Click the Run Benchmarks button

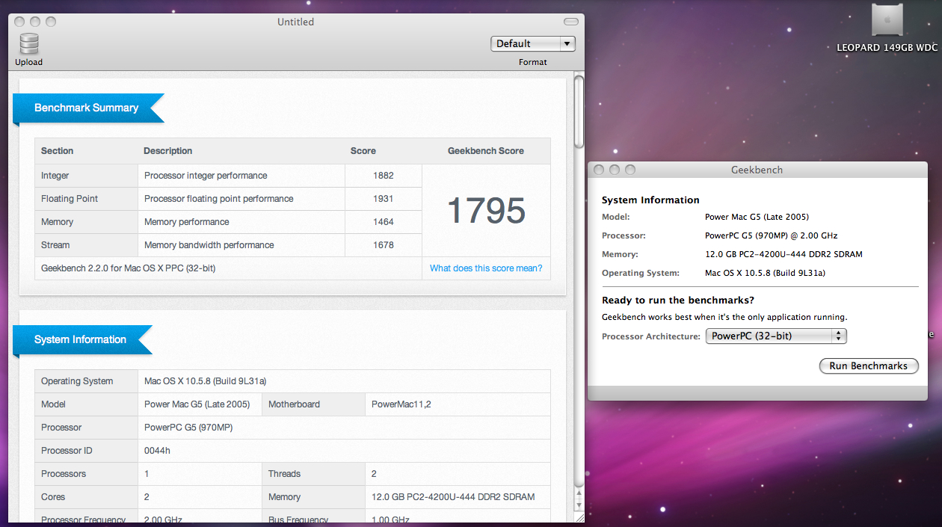pyautogui.click(x=869, y=366)
